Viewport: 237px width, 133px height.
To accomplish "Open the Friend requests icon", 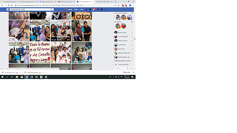I will click(86, 9).
